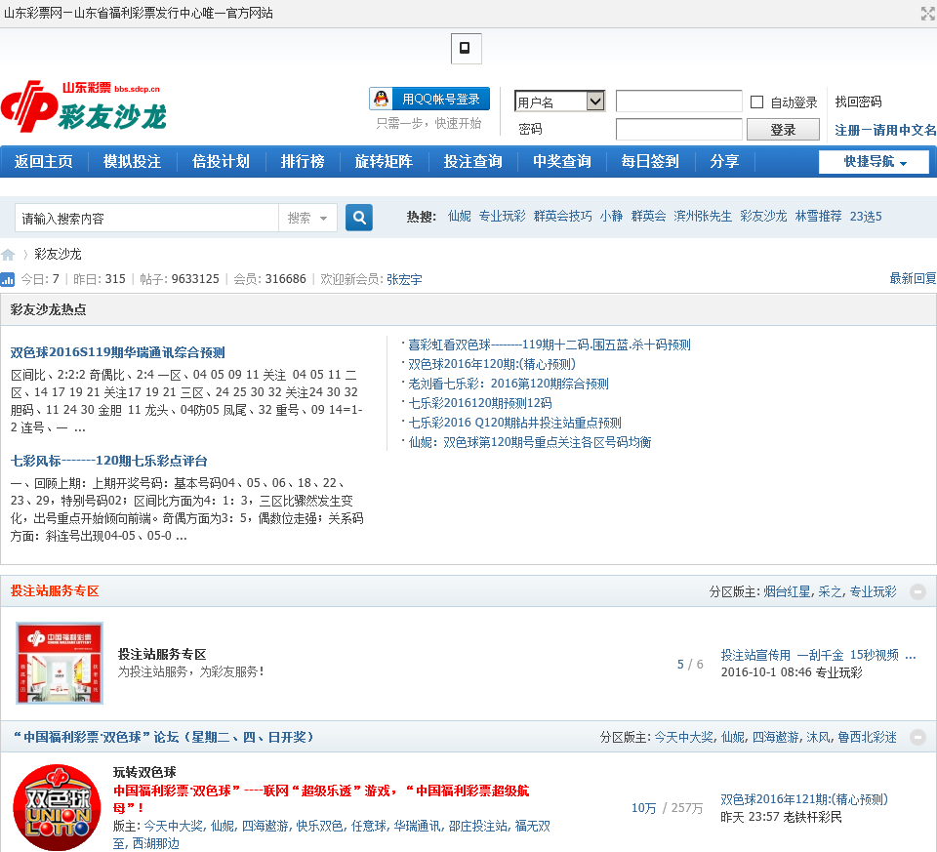
Task: Open 双色球2016年120期:(精心预测) post
Action: [x=492, y=364]
